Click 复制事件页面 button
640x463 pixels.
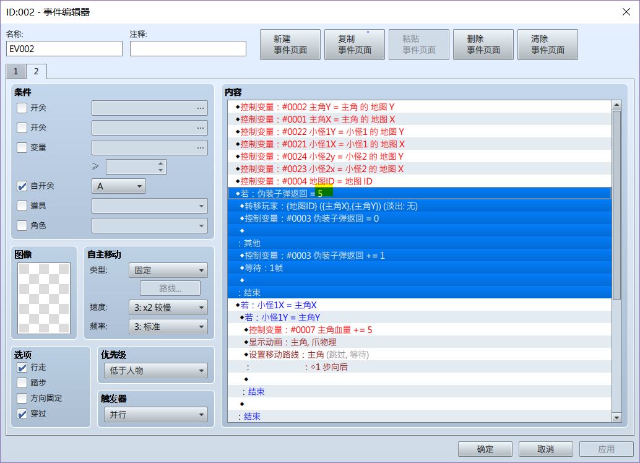pos(355,45)
